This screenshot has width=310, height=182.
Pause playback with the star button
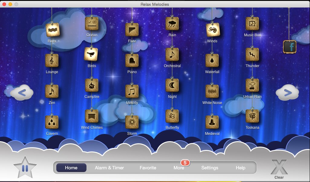[25, 168]
